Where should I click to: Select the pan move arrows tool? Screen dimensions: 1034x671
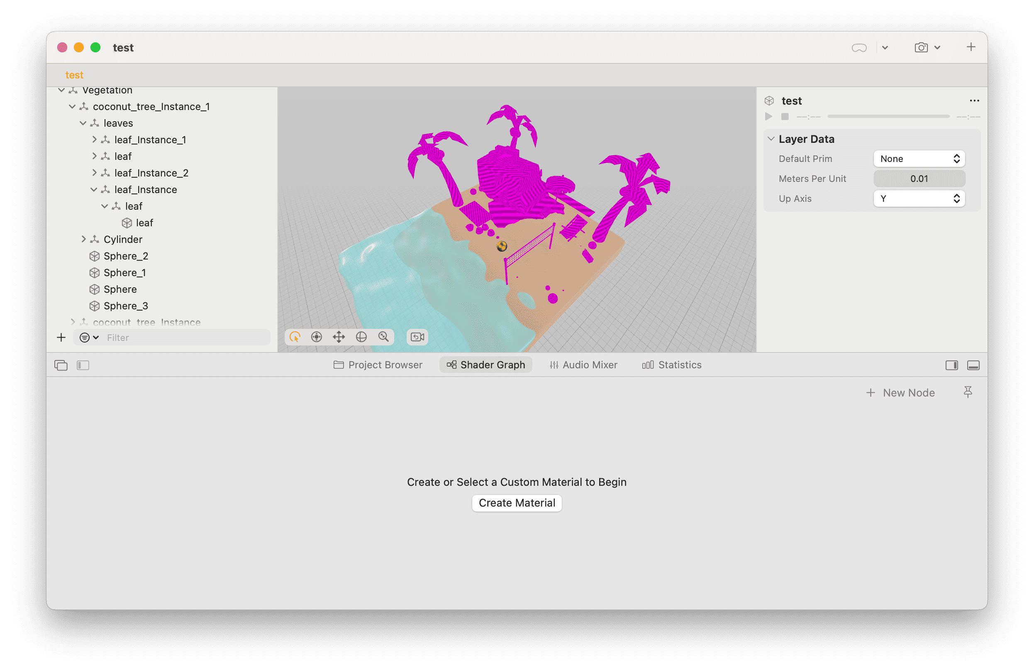(x=339, y=337)
